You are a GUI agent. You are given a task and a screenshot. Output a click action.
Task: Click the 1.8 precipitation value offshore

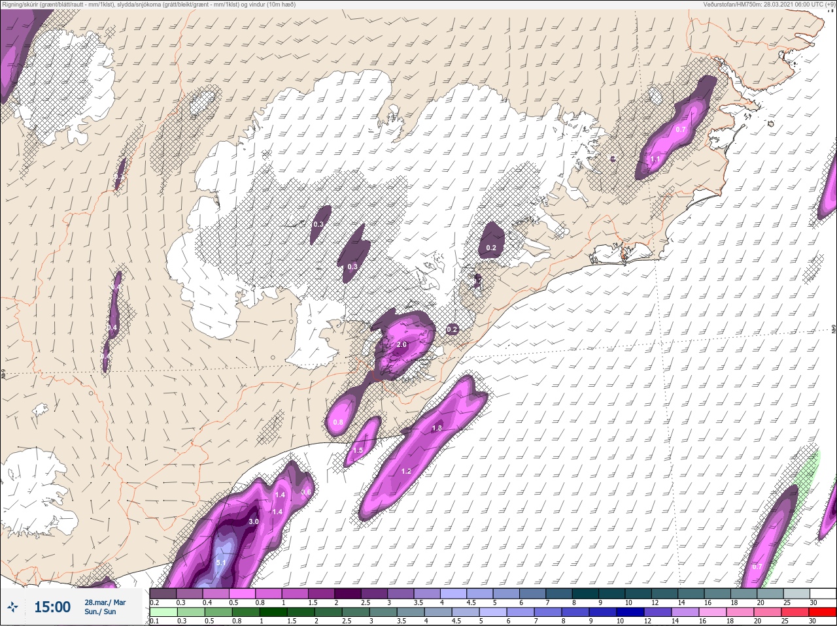(437, 428)
